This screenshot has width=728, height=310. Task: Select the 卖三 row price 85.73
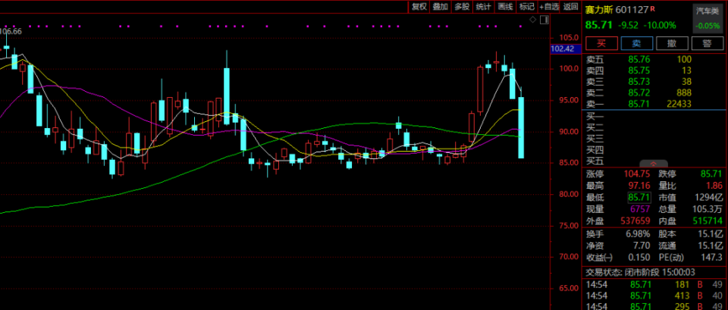(639, 82)
